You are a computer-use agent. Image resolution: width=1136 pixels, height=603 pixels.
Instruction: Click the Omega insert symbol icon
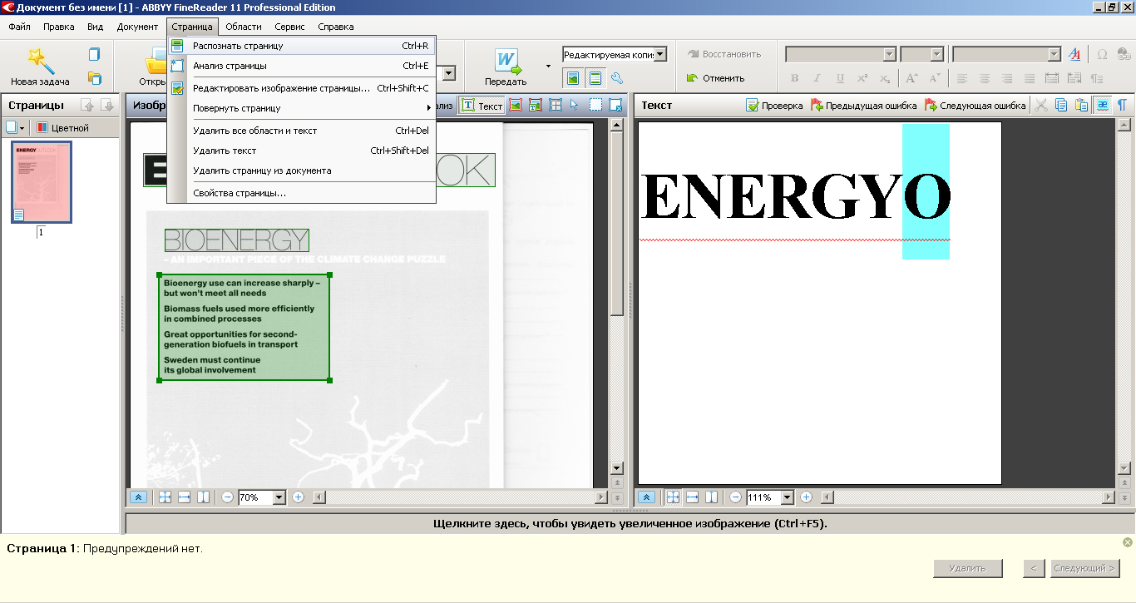pos(1102,54)
